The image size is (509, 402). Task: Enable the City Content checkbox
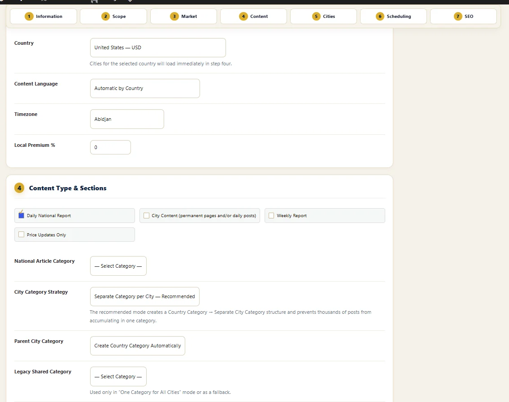(x=146, y=215)
